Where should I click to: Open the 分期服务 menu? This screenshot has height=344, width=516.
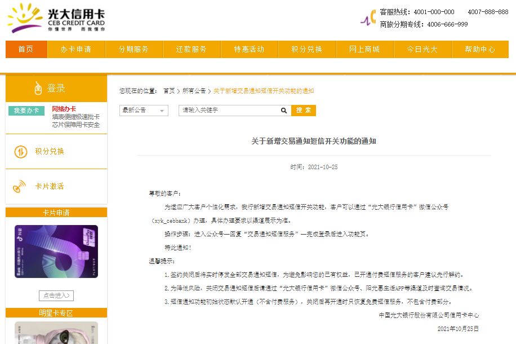tap(134, 50)
